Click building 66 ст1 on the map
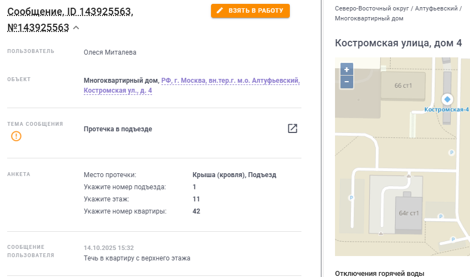The height and width of the screenshot is (277, 470). pyautogui.click(x=403, y=86)
